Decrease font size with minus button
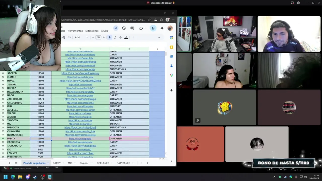Image resolution: width=322 pixels, height=181 pixels. point(93,37)
